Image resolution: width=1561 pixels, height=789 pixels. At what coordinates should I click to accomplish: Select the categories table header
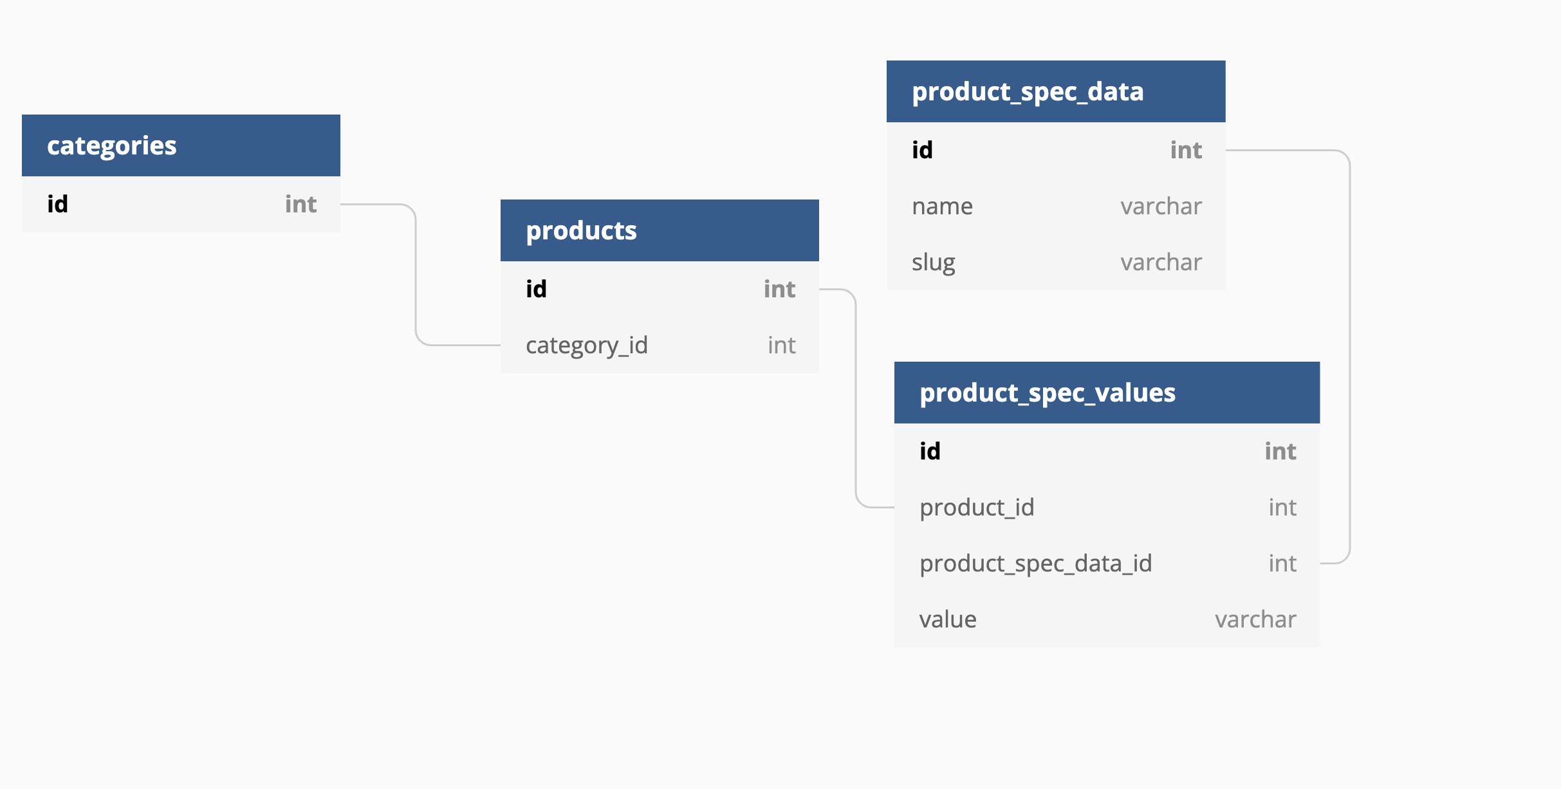coord(181,145)
